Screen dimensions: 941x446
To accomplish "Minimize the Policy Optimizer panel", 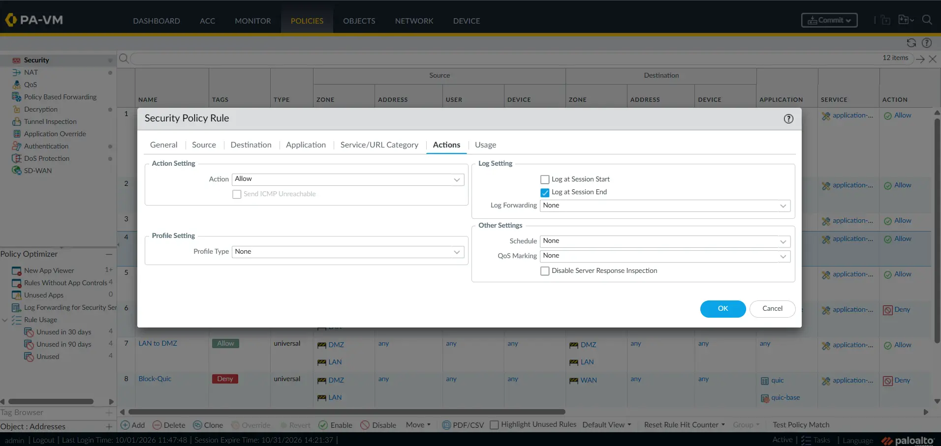I will (109, 254).
